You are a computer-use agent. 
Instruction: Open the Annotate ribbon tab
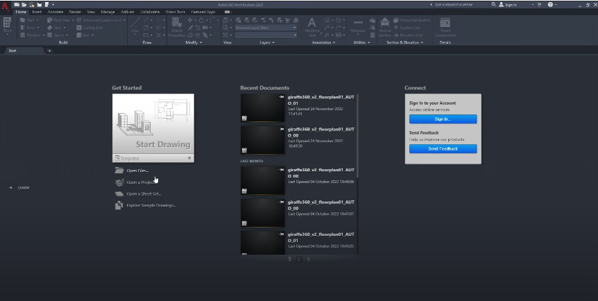[x=55, y=12]
